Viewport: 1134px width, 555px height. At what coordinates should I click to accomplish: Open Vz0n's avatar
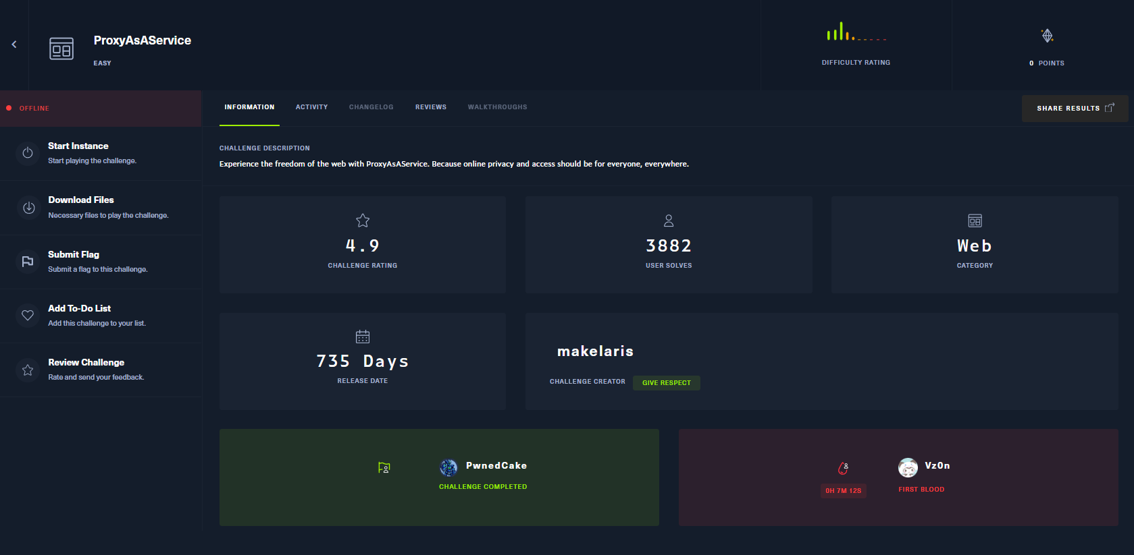tap(908, 467)
